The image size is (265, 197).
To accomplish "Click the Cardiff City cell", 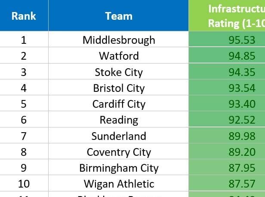I will 118,103.
